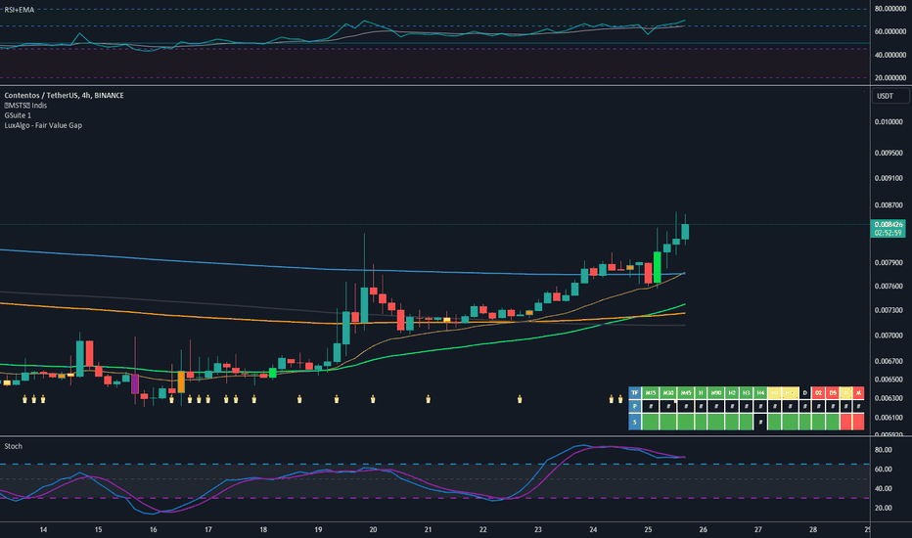This screenshot has width=912, height=538.
Task: Click date label 20 on time axis
Action: (373, 530)
